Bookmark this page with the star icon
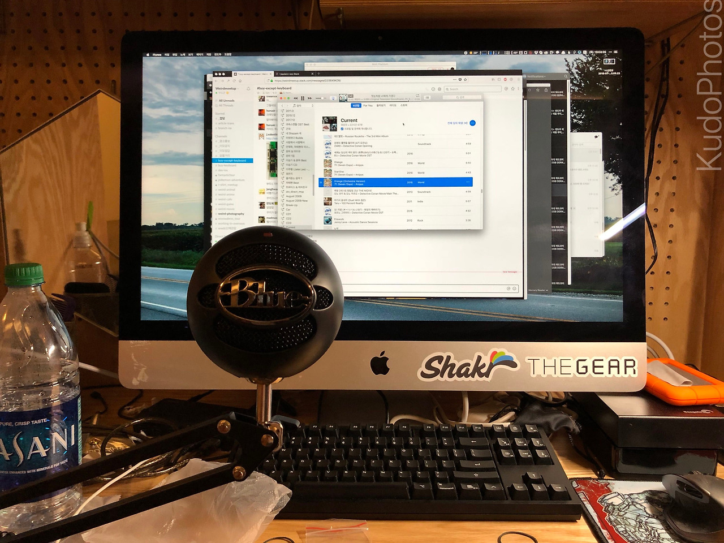Viewport: 724px width, 543px height. pyautogui.click(x=466, y=80)
